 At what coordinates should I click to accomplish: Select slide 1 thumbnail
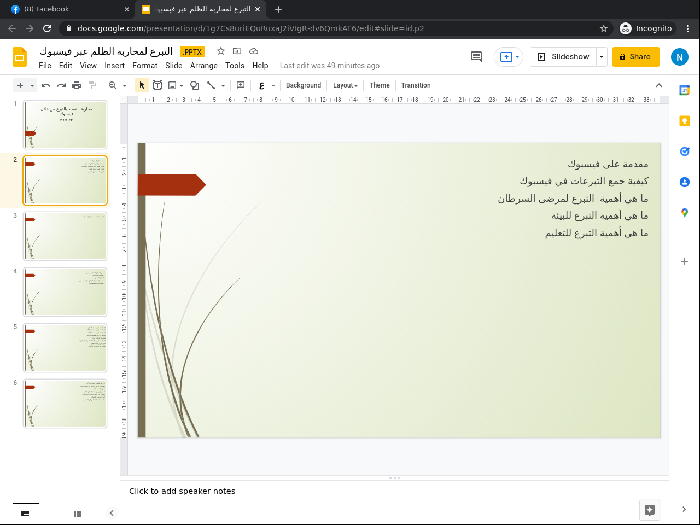pos(65,125)
